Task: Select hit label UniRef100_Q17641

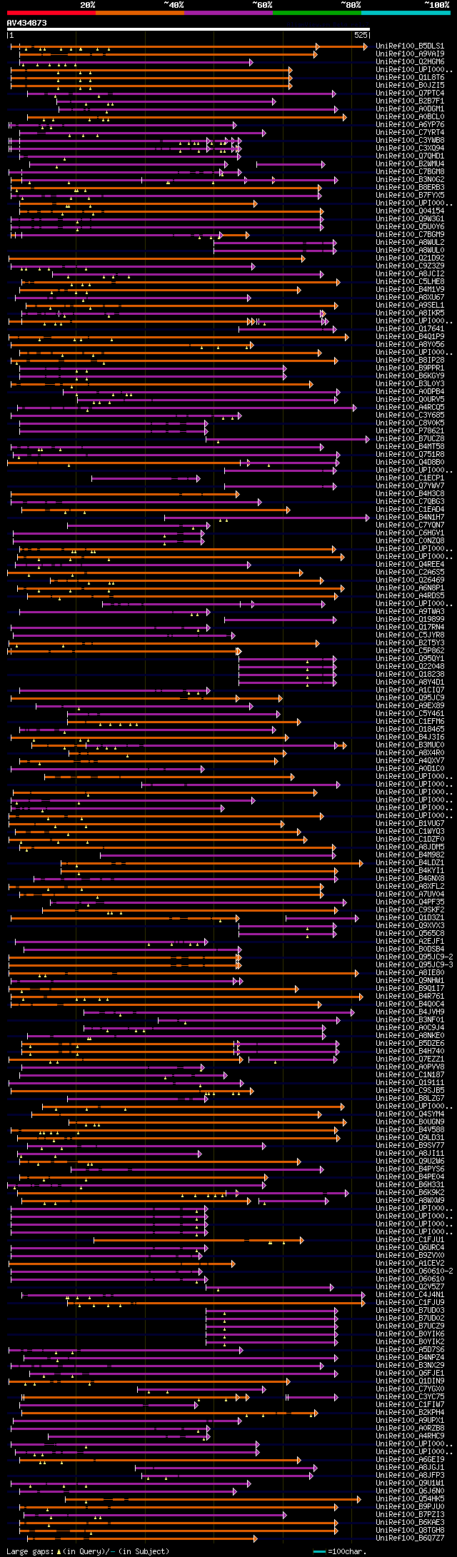Action: pyautogui.click(x=410, y=329)
